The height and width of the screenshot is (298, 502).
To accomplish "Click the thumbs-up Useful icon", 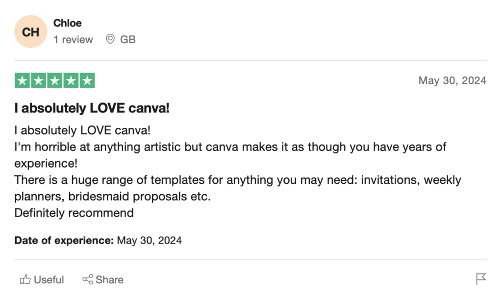I will pos(25,280).
